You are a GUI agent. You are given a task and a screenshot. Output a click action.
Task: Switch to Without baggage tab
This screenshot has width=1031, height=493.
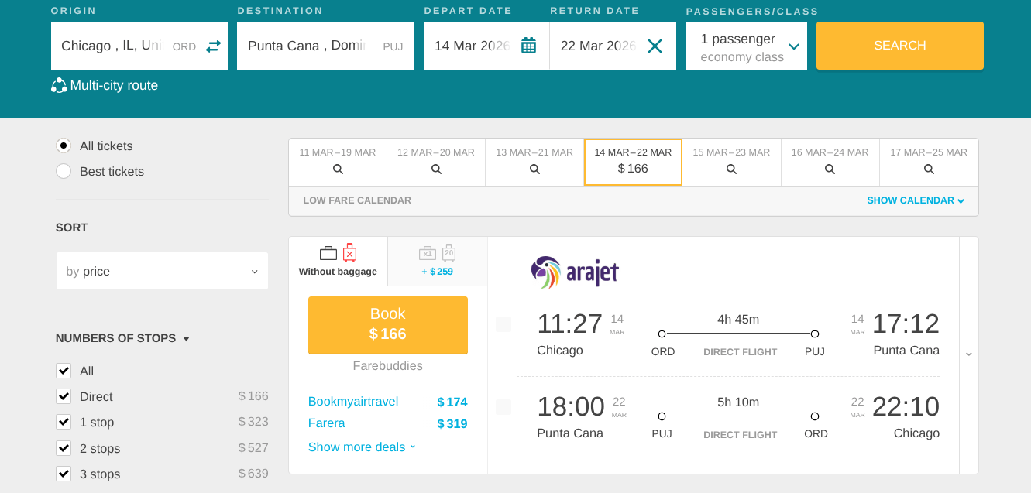pos(338,262)
